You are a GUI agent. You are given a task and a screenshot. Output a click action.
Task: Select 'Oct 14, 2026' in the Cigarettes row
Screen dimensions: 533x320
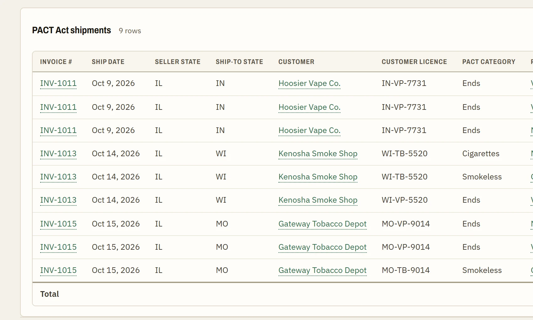click(116, 154)
